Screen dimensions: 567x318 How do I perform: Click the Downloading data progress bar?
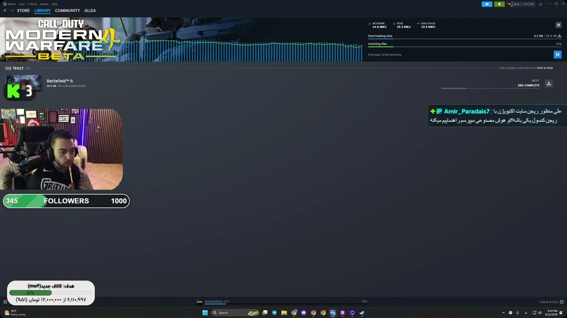tap(465, 39)
